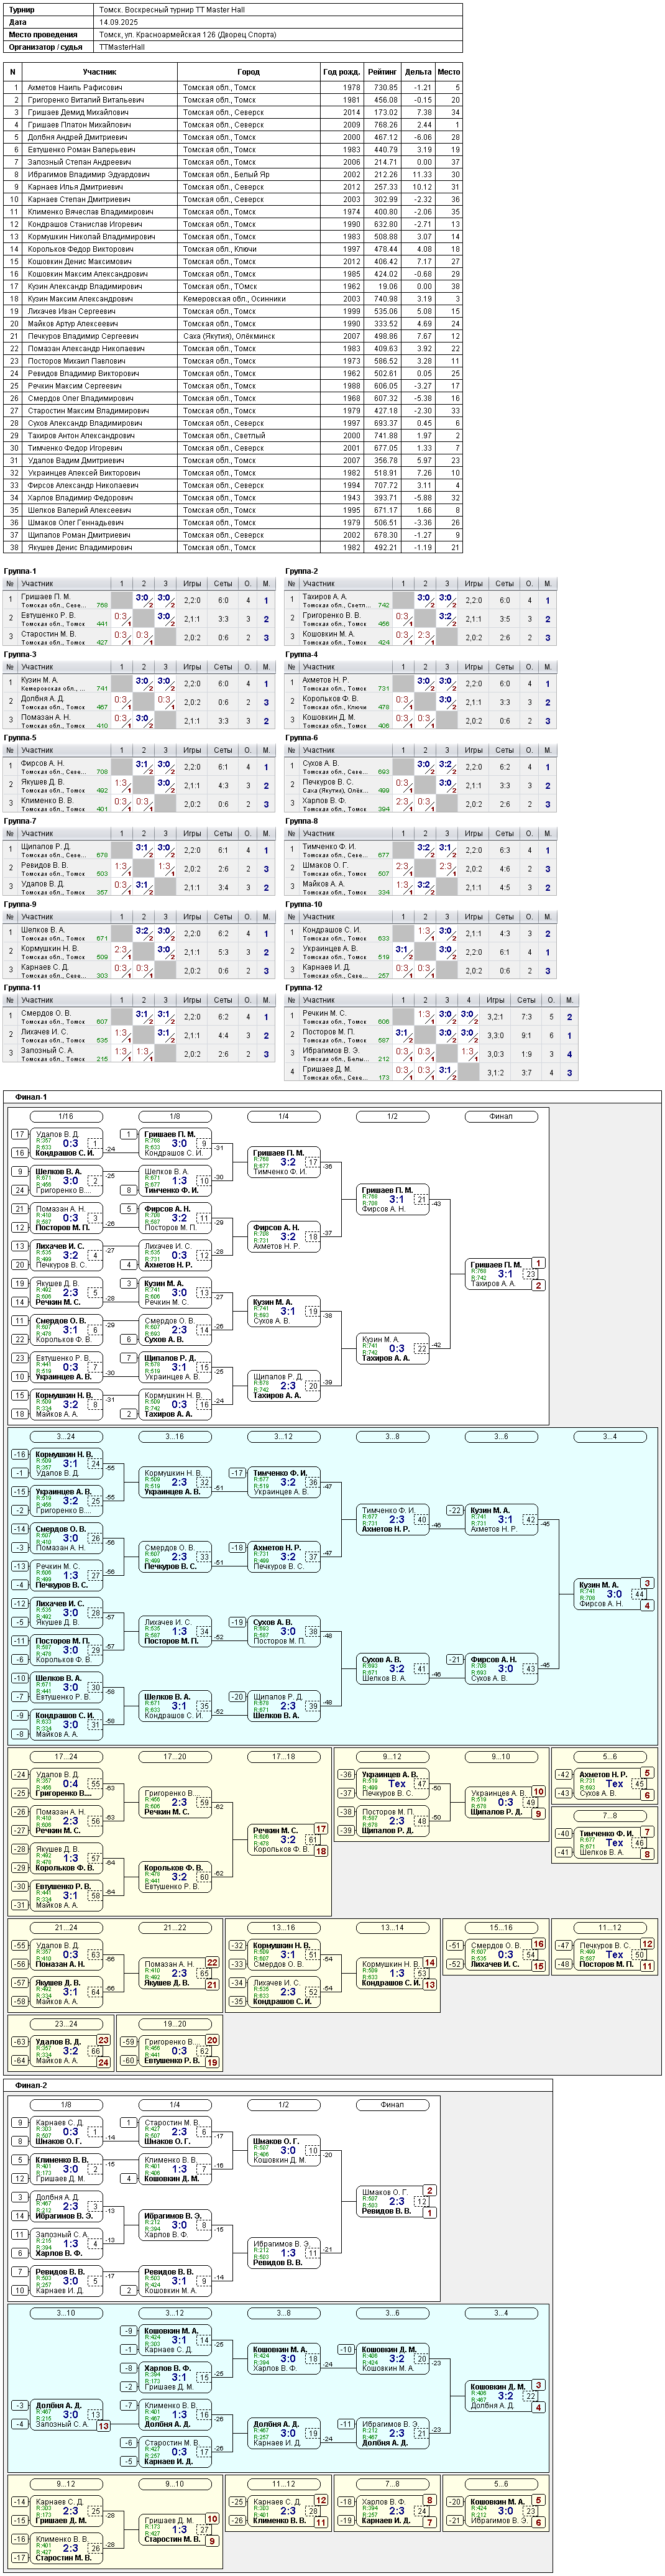
Task: Click the 9...12 label in Финал-1
Action: (392, 1757)
